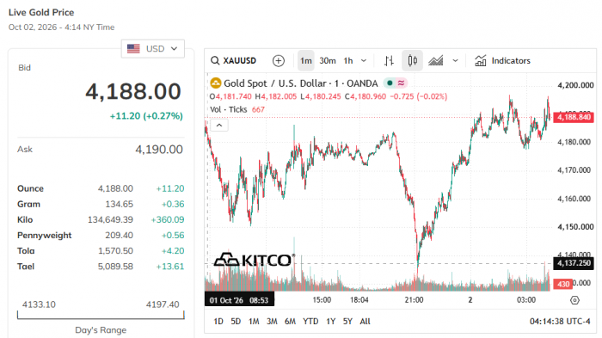
Task: Click the Day's Range bar
Action: [101, 316]
